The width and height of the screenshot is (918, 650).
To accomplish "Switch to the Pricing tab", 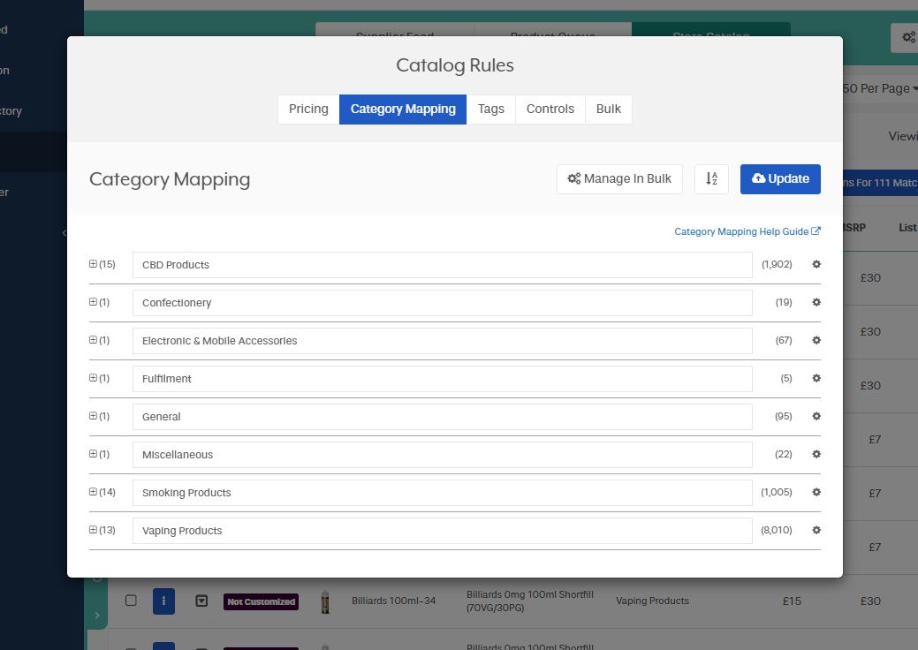I will (x=308, y=110).
